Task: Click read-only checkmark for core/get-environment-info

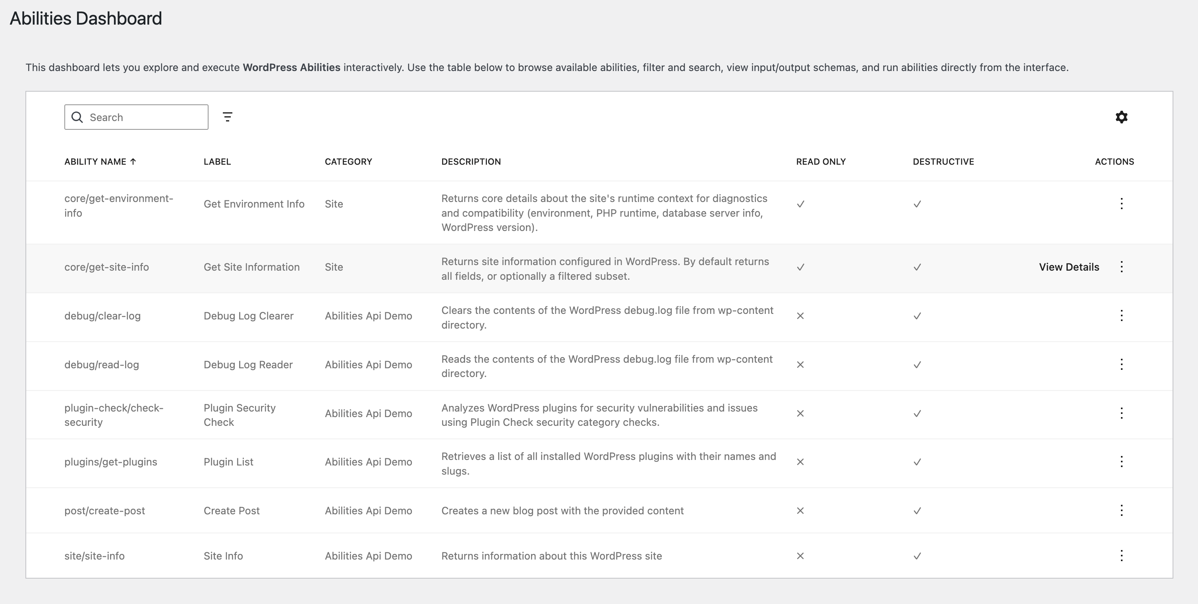Action: (x=800, y=204)
